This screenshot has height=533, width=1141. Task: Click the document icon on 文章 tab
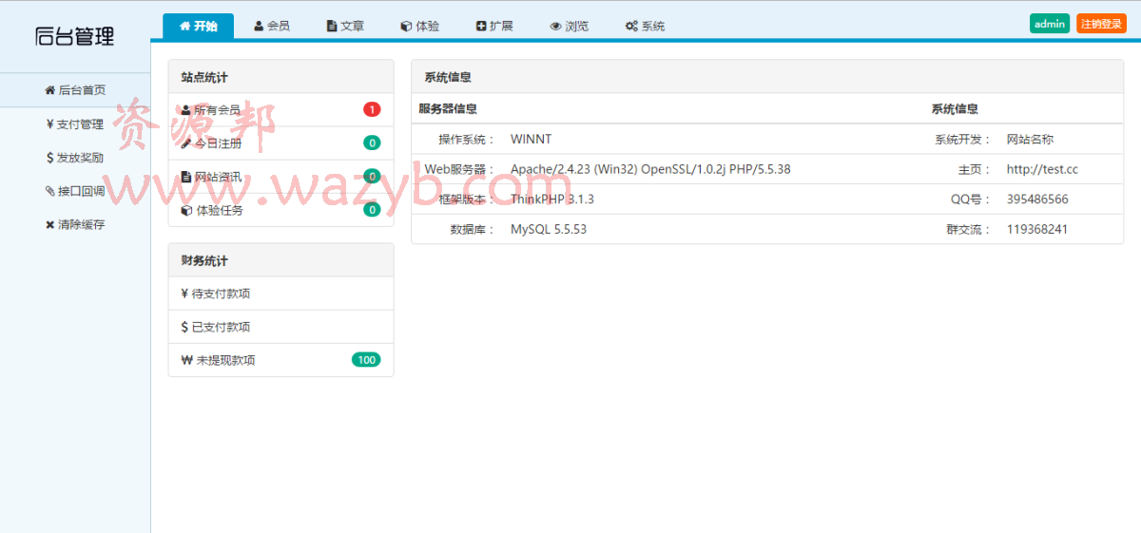(x=331, y=27)
